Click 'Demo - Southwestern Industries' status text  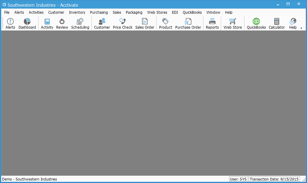[30, 179]
